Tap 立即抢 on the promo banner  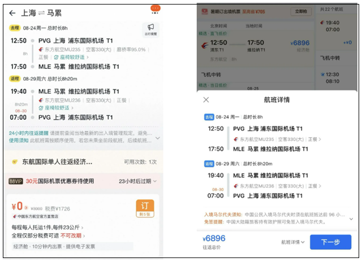tap(301, 11)
